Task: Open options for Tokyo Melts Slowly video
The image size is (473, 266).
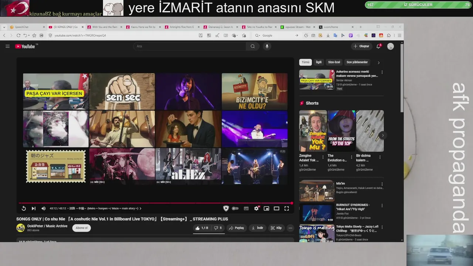Action: (x=382, y=227)
